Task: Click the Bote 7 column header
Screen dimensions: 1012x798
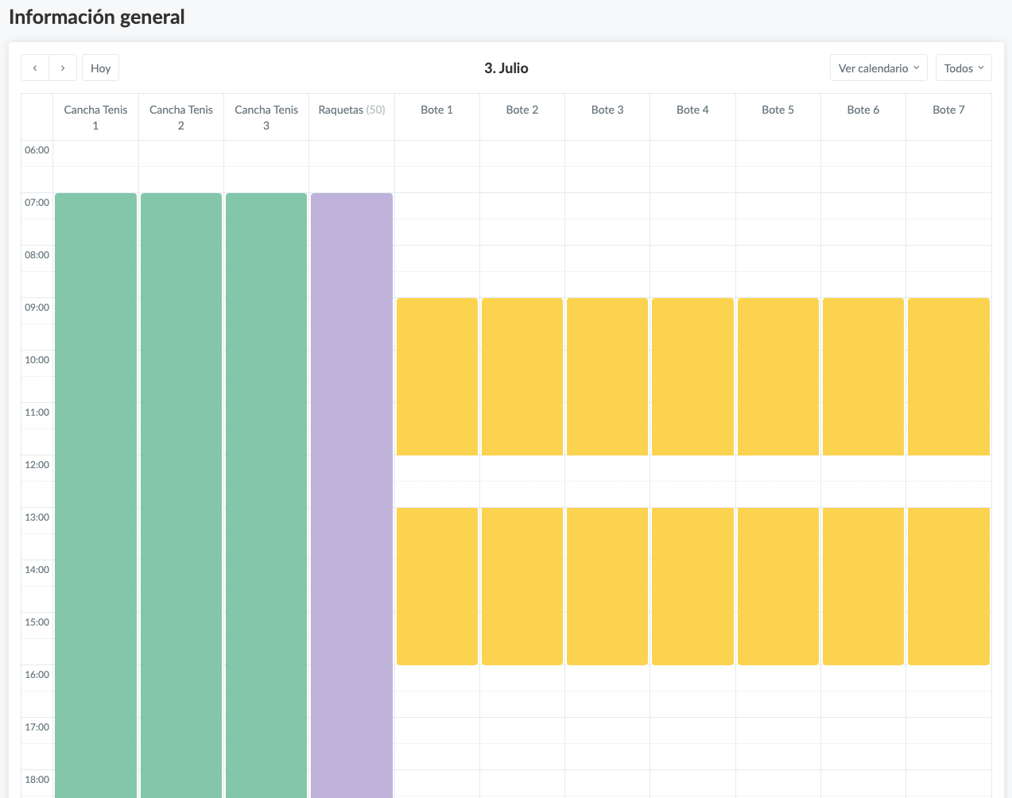Action: (x=948, y=110)
